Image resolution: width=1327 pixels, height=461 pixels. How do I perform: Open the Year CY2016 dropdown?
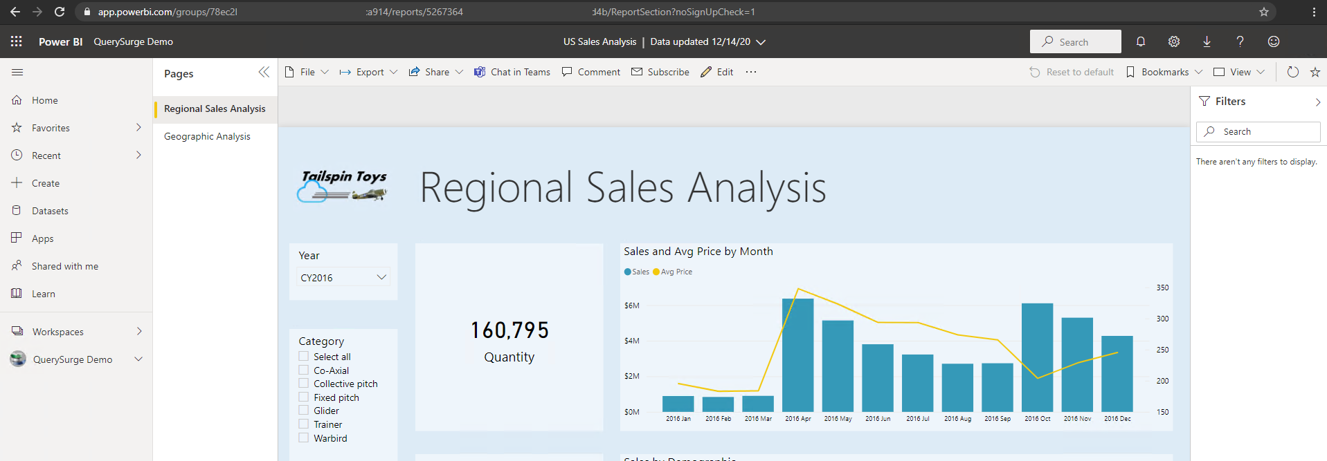pos(343,277)
